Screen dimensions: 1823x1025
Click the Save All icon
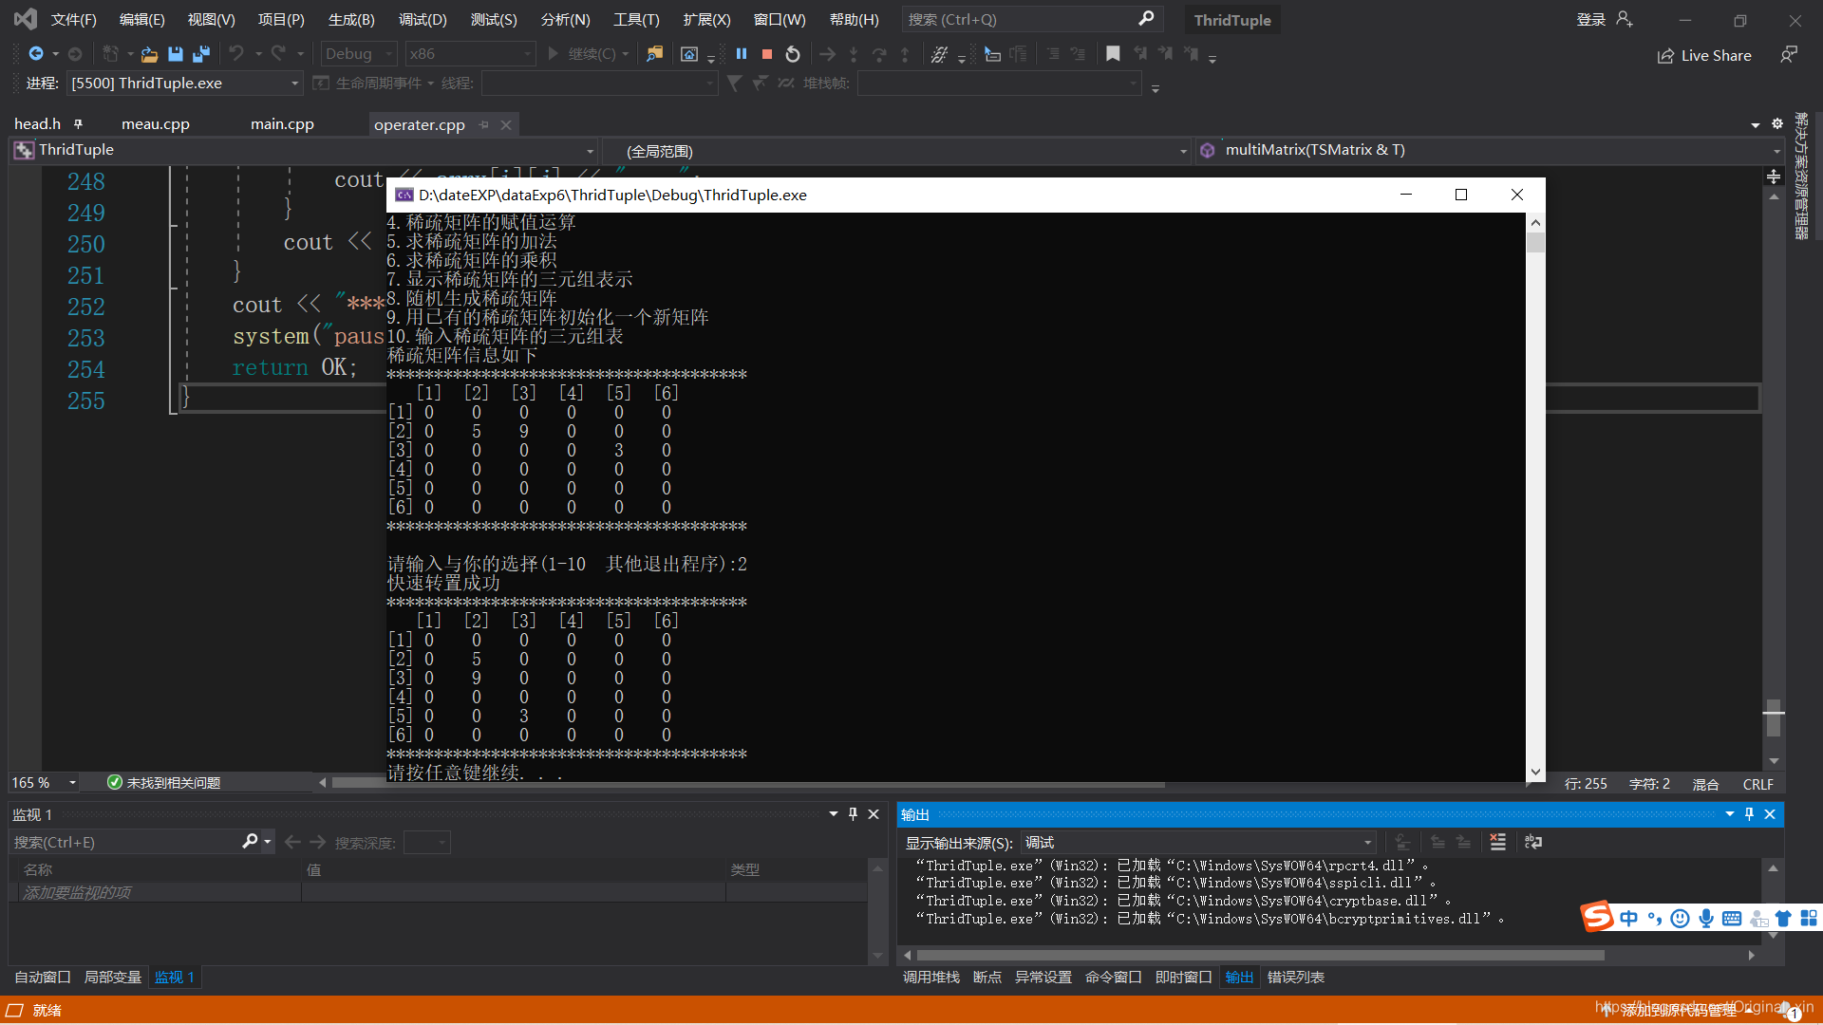(x=200, y=54)
